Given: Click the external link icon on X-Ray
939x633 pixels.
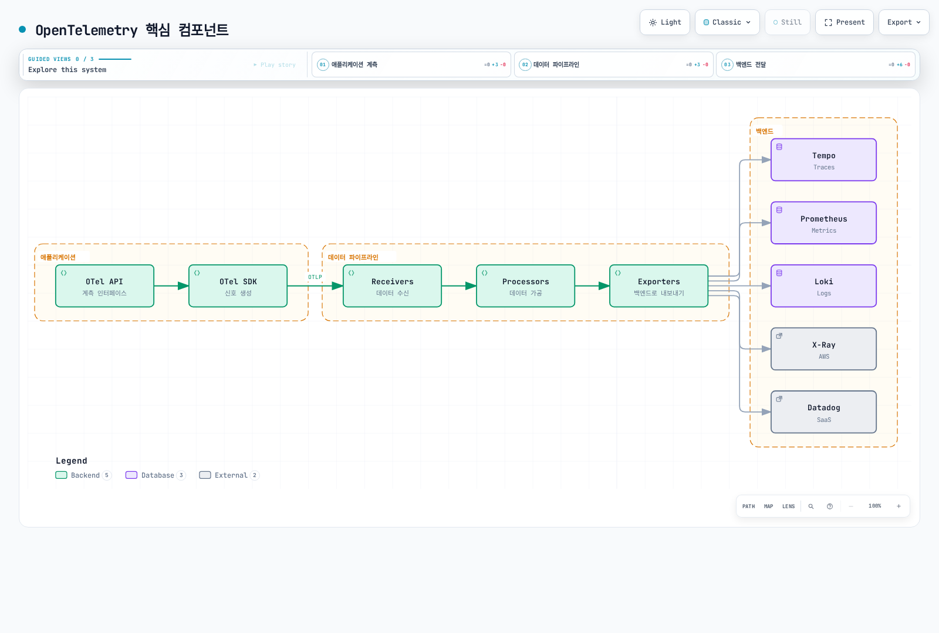Looking at the screenshot, I should [x=779, y=336].
